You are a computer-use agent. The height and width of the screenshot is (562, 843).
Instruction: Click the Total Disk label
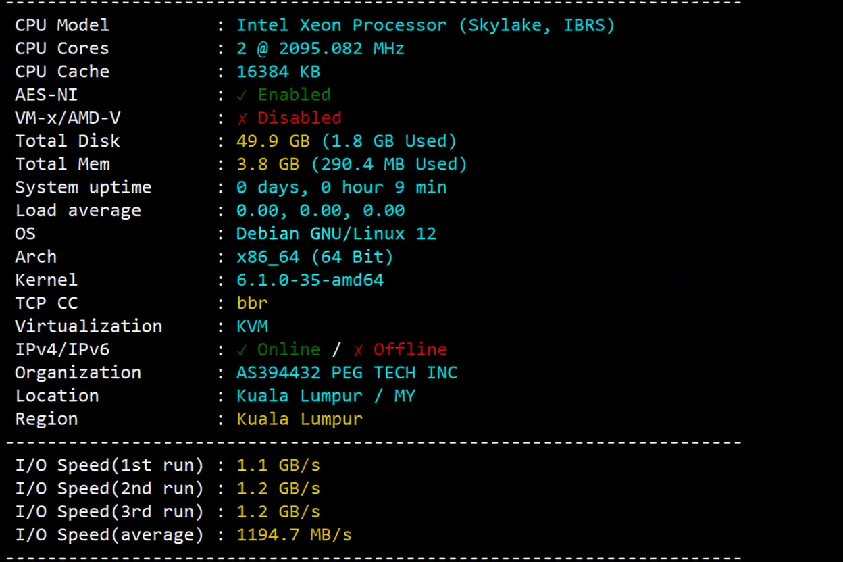[68, 141]
